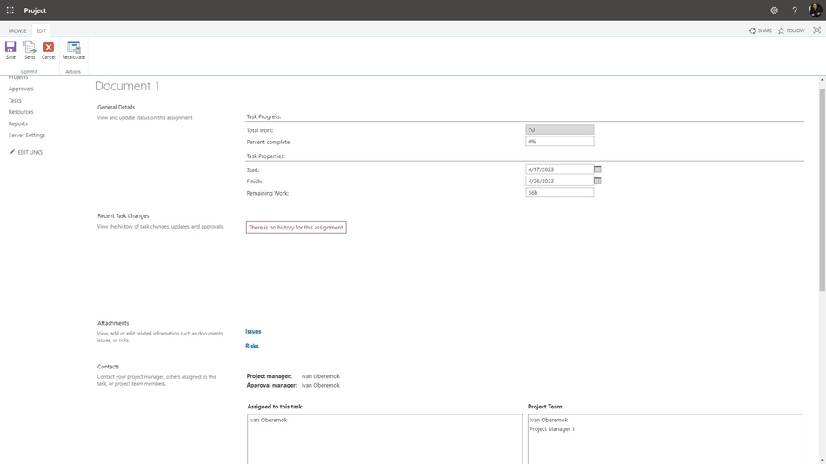Click Ivan Oberemok next to Approval manager
Screen dimensions: 826x464
coord(320,385)
